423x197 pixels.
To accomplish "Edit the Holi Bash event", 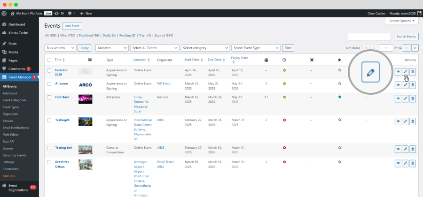I will [x=405, y=98].
